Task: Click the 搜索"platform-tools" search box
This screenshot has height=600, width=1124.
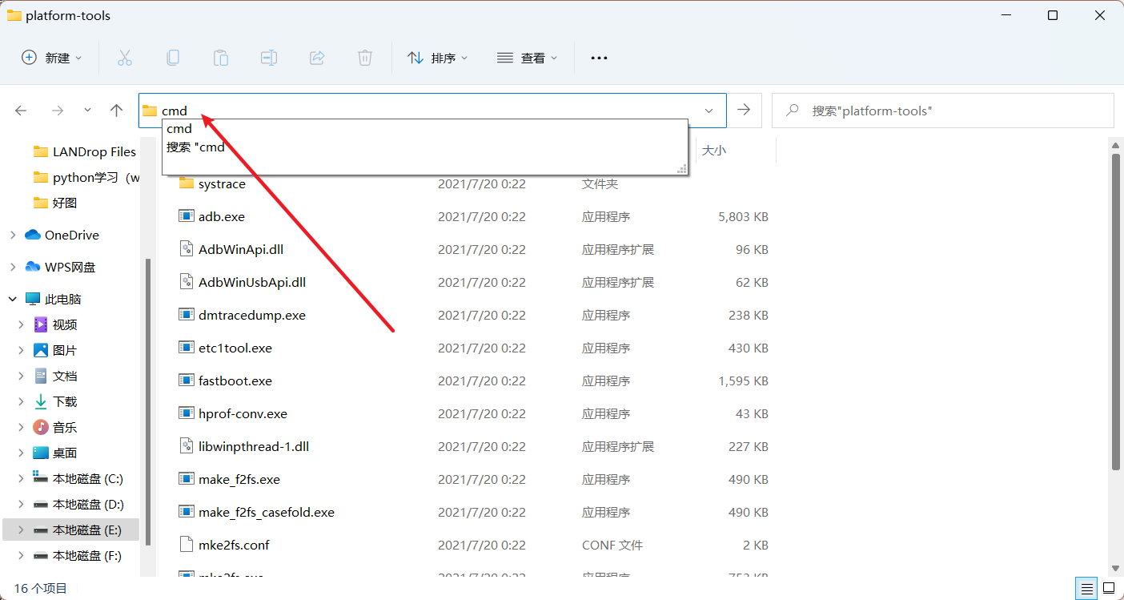Action: 942,111
